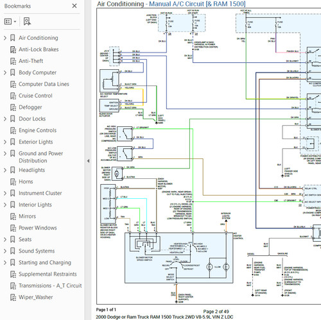Jump to the Anti-Lock Brakes bookmark
The image size is (321, 320).
(39, 49)
